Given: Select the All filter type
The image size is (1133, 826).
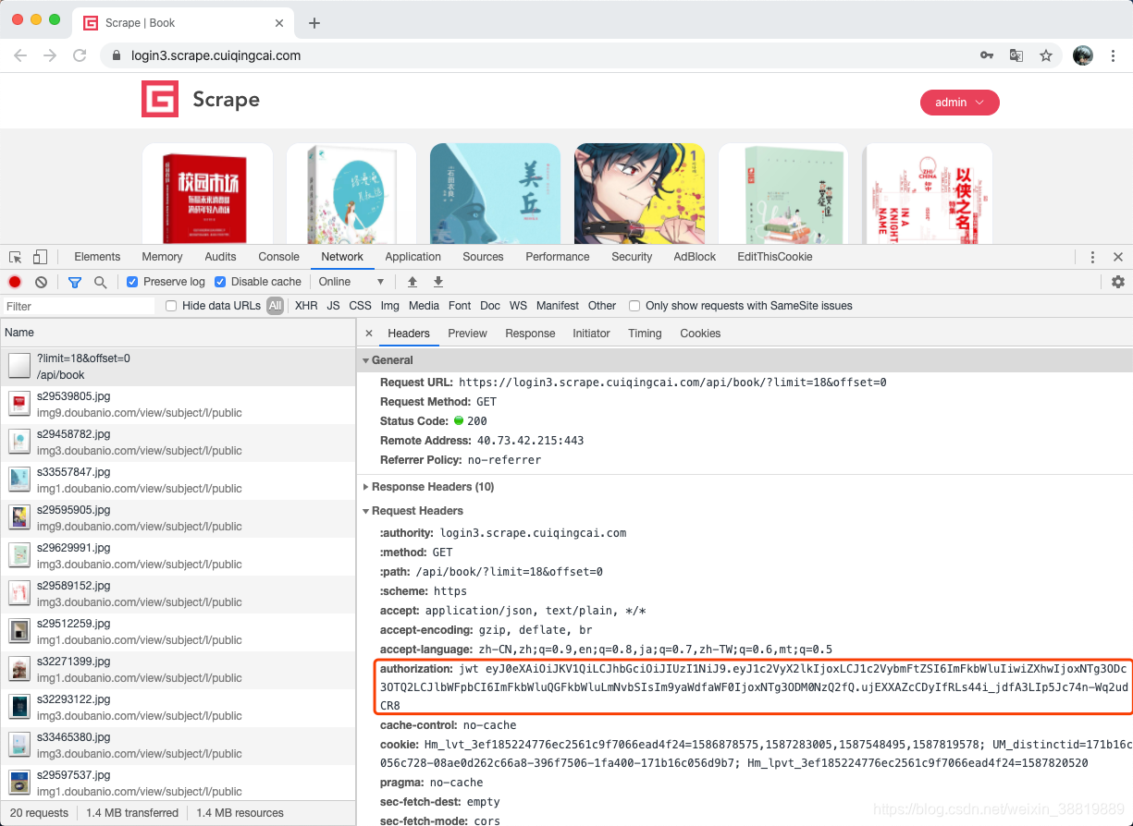Looking at the screenshot, I should coord(275,306).
